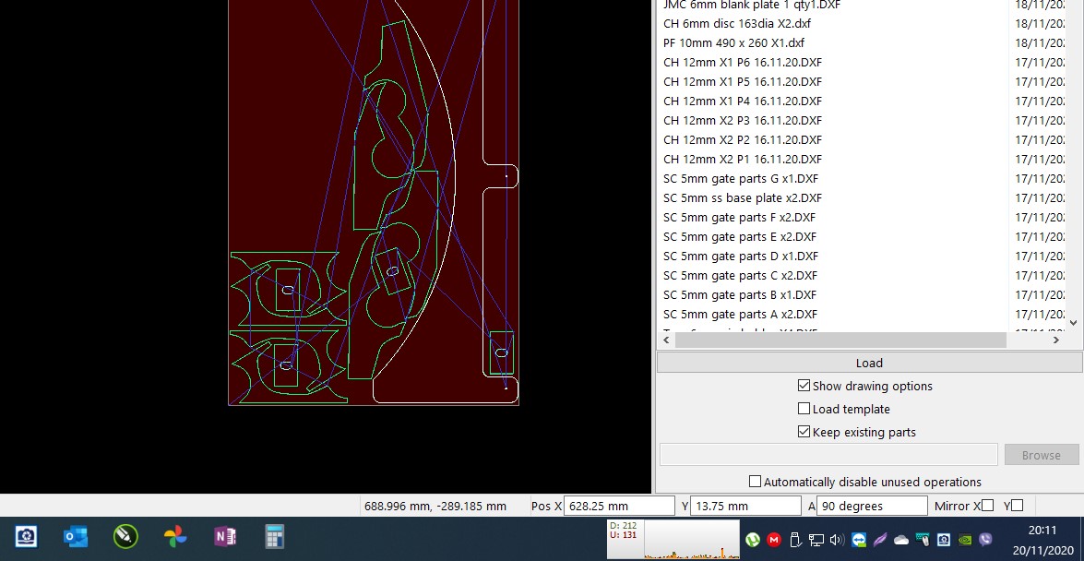Open Outlook from the taskbar

76,537
